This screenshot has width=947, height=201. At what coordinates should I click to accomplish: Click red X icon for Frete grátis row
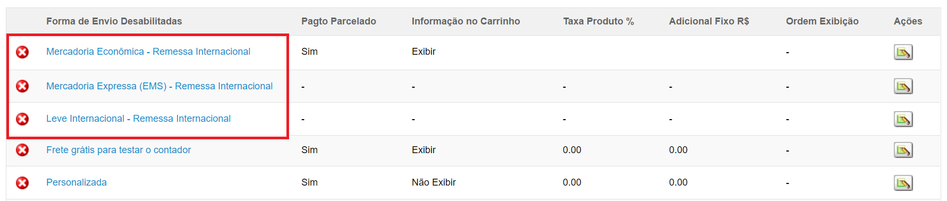pyautogui.click(x=22, y=150)
